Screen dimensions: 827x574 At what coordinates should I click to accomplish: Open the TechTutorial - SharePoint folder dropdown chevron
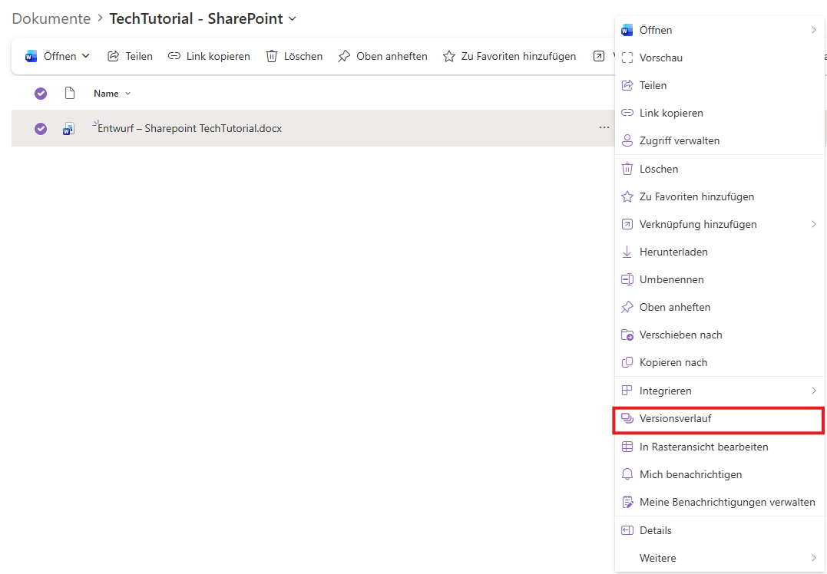click(293, 18)
